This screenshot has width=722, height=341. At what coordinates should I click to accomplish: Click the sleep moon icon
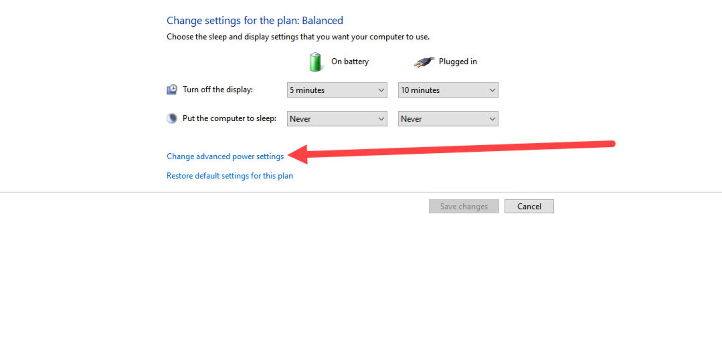(x=172, y=119)
